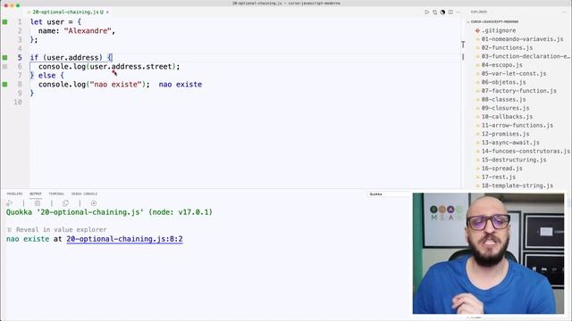Switch to the Output panel tab

pyautogui.click(x=36, y=193)
